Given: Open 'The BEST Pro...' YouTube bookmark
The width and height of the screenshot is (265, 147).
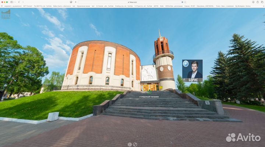Looking at the screenshot, I should tap(43, 6).
